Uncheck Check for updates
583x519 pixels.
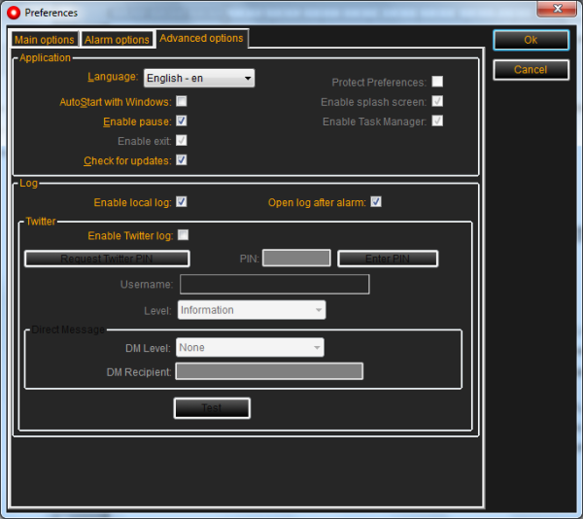coord(182,160)
